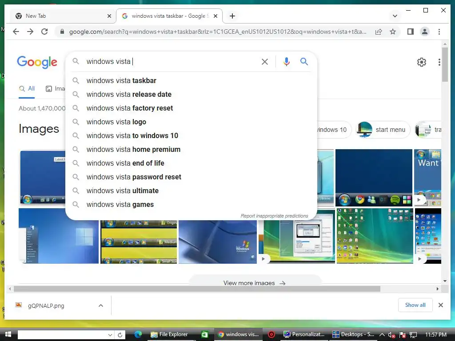The height and width of the screenshot is (341, 455).
Task: Clear the search box with the X
Action: (x=265, y=61)
